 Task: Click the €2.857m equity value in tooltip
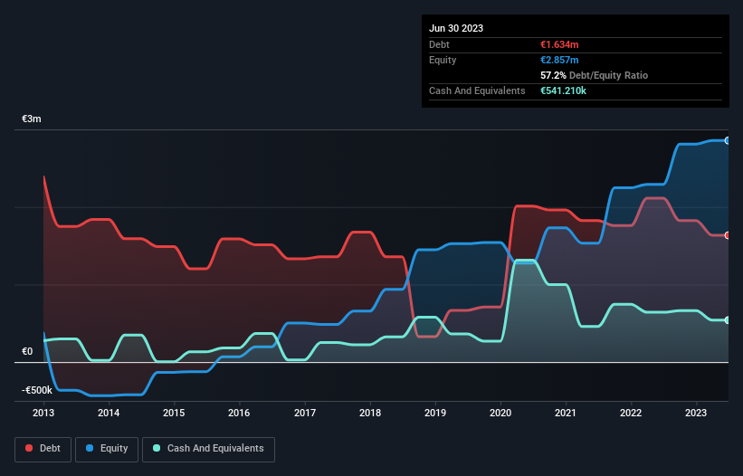click(x=559, y=60)
